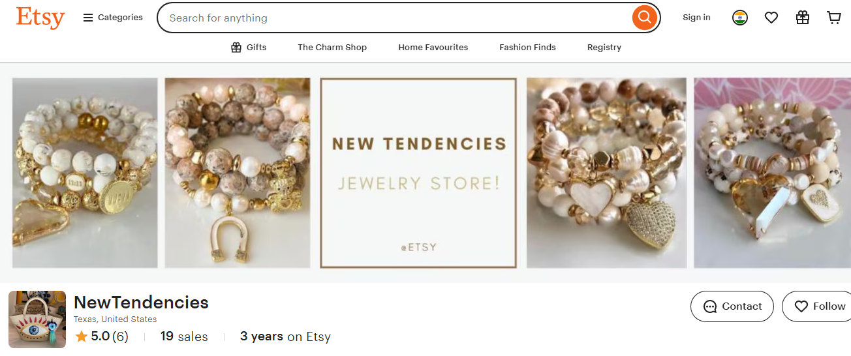Open Favourites heart icon in header
Screen dimensions: 851x356
tap(771, 18)
